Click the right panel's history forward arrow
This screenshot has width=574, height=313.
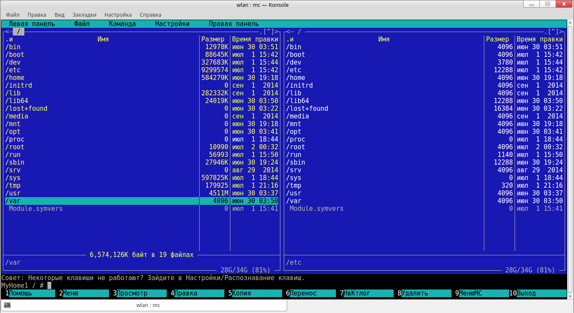562,32
